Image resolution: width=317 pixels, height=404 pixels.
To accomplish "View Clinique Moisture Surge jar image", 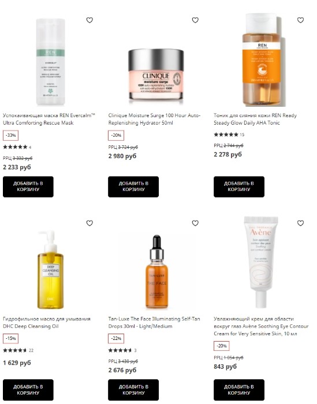I will point(156,75).
